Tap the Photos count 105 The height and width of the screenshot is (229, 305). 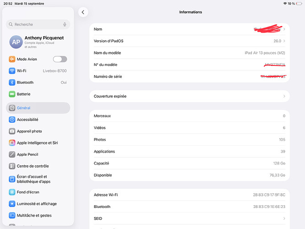tap(282, 140)
